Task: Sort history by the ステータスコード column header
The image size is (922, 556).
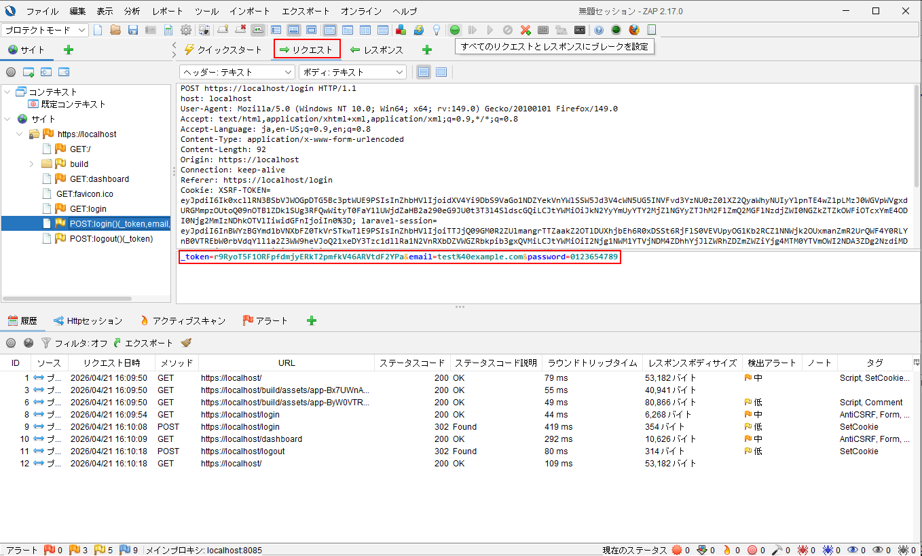Action: coord(413,363)
